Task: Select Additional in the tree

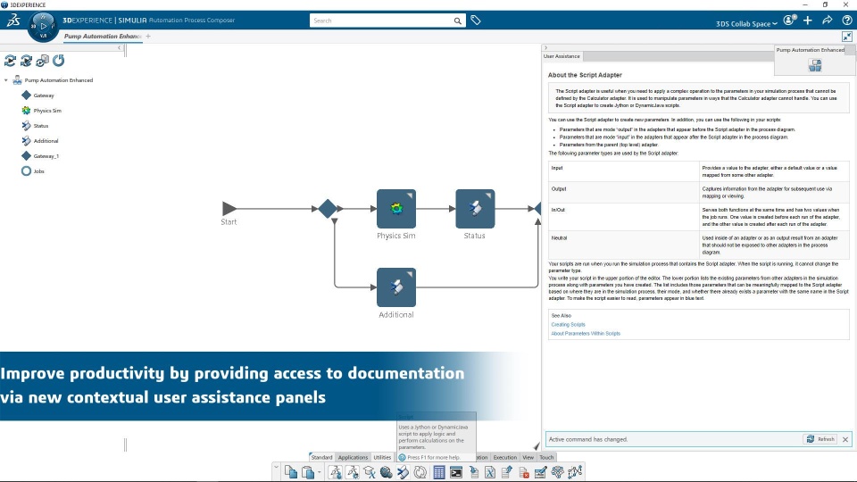Action: [x=46, y=141]
